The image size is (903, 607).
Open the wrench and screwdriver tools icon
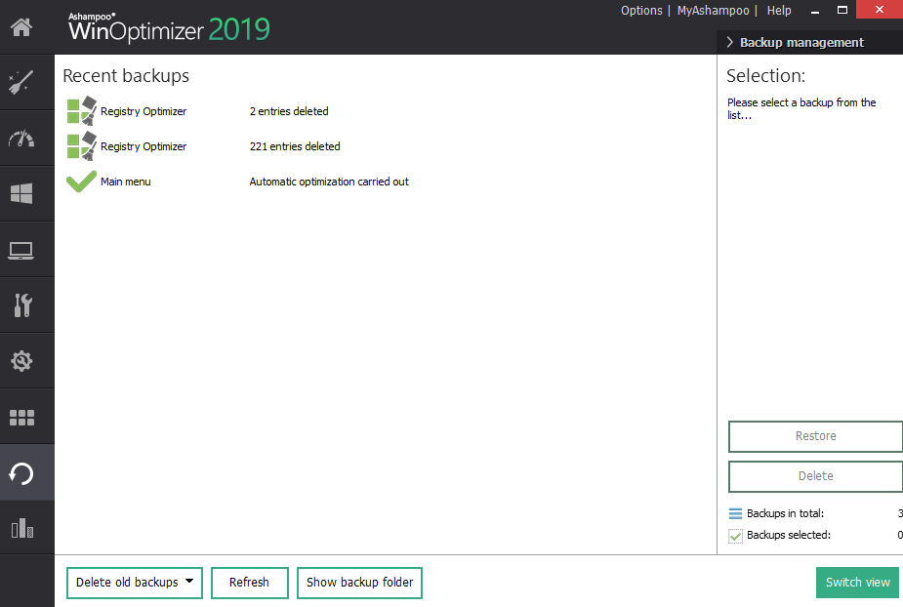pyautogui.click(x=21, y=305)
